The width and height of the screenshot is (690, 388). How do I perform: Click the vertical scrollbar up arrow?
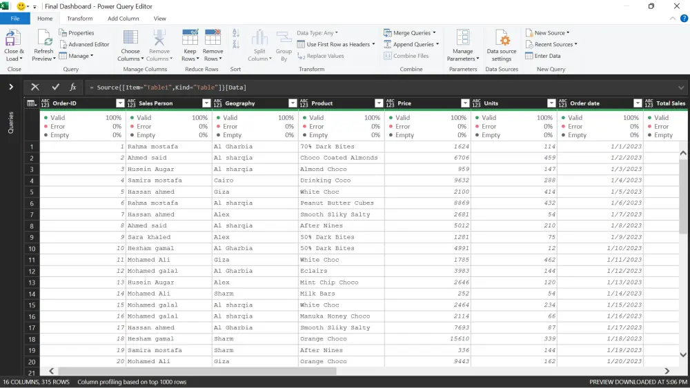point(683,153)
